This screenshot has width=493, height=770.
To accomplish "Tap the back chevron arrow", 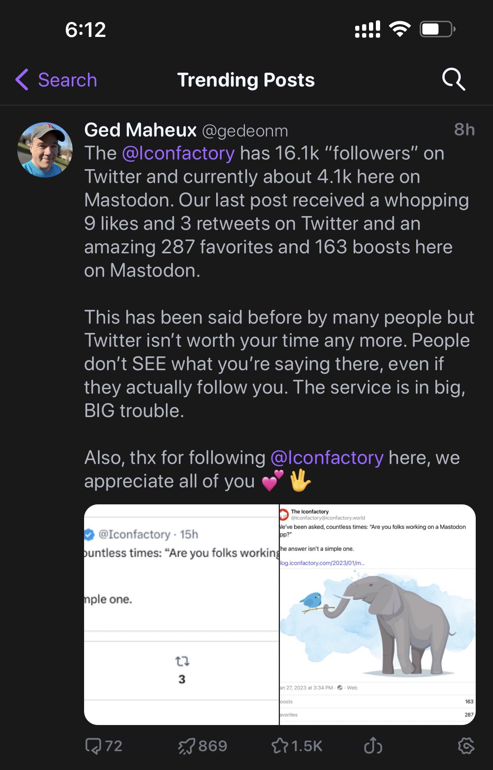I will click(x=22, y=80).
